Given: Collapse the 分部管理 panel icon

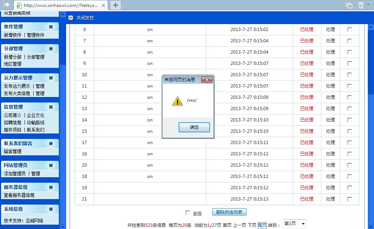Looking at the screenshot, I should [51, 48].
